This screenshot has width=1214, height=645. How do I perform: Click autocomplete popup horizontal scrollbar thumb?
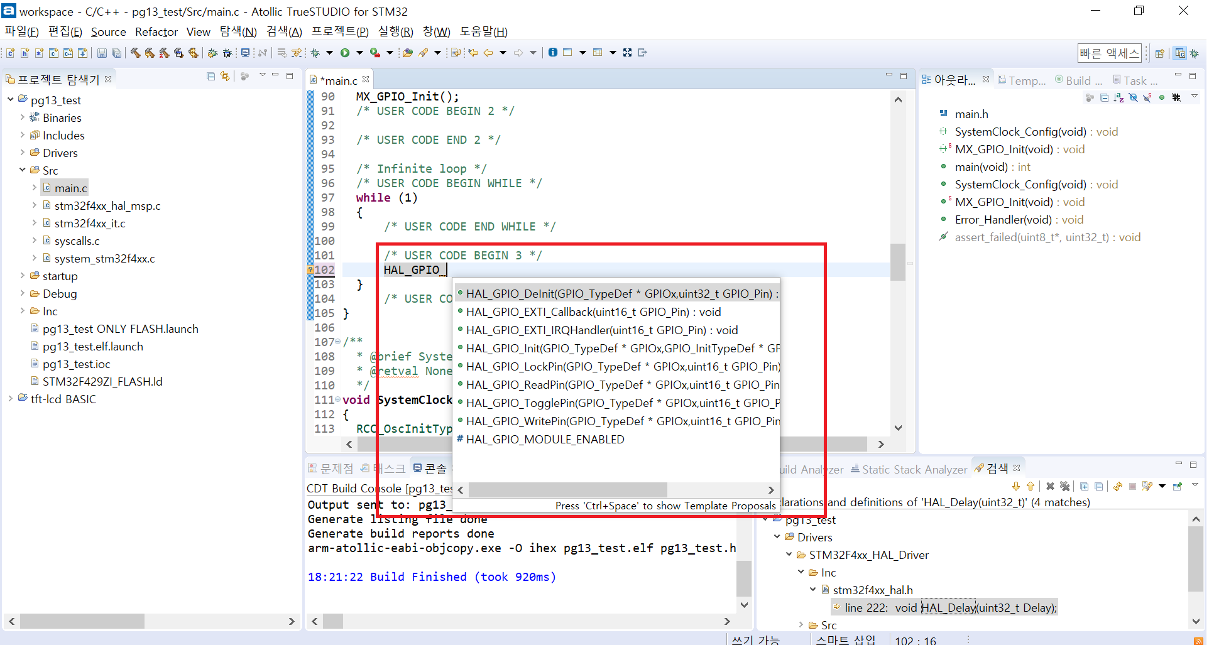click(568, 490)
